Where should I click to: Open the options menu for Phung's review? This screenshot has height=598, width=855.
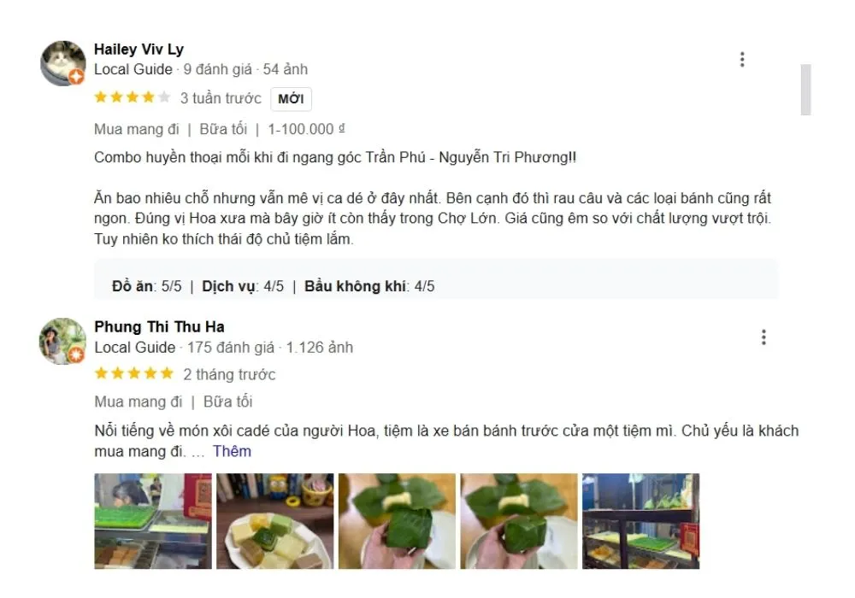coord(764,337)
